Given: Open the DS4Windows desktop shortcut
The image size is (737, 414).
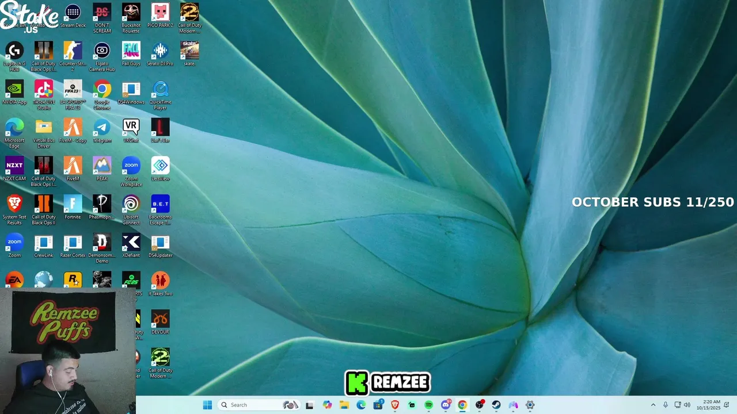Looking at the screenshot, I should point(131,92).
